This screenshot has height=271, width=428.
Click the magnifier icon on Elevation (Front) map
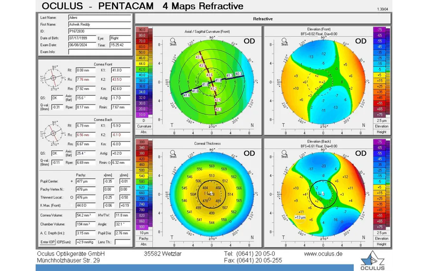click(x=284, y=41)
